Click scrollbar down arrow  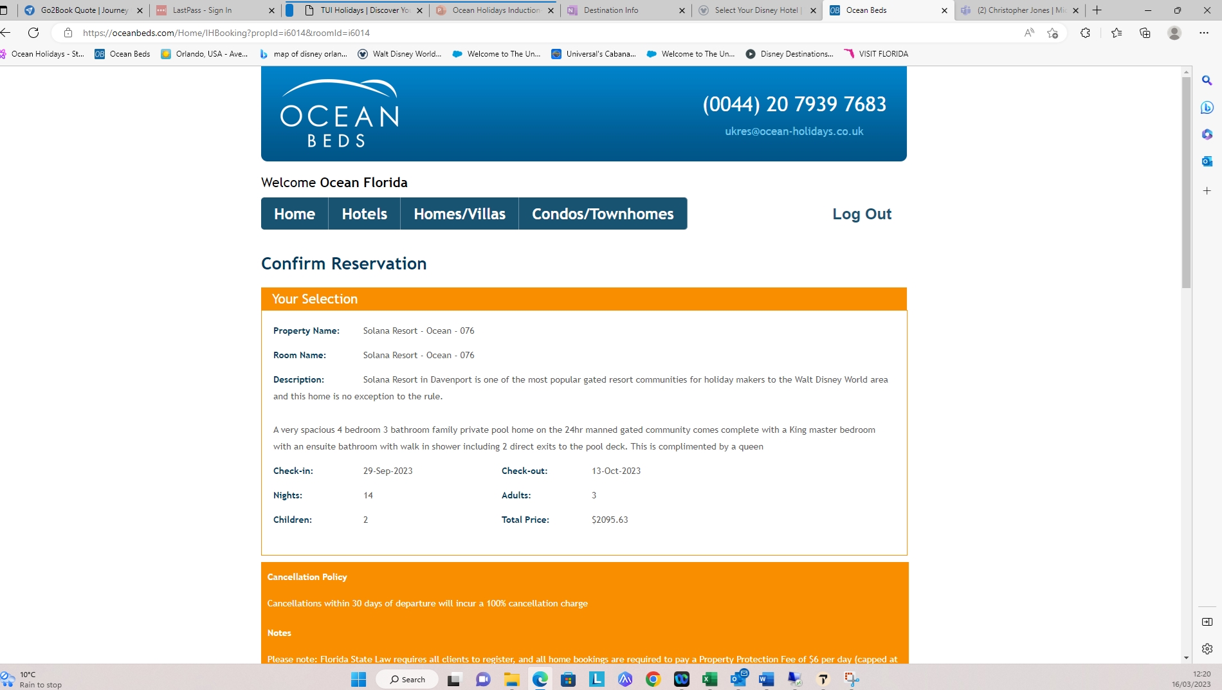(1187, 658)
